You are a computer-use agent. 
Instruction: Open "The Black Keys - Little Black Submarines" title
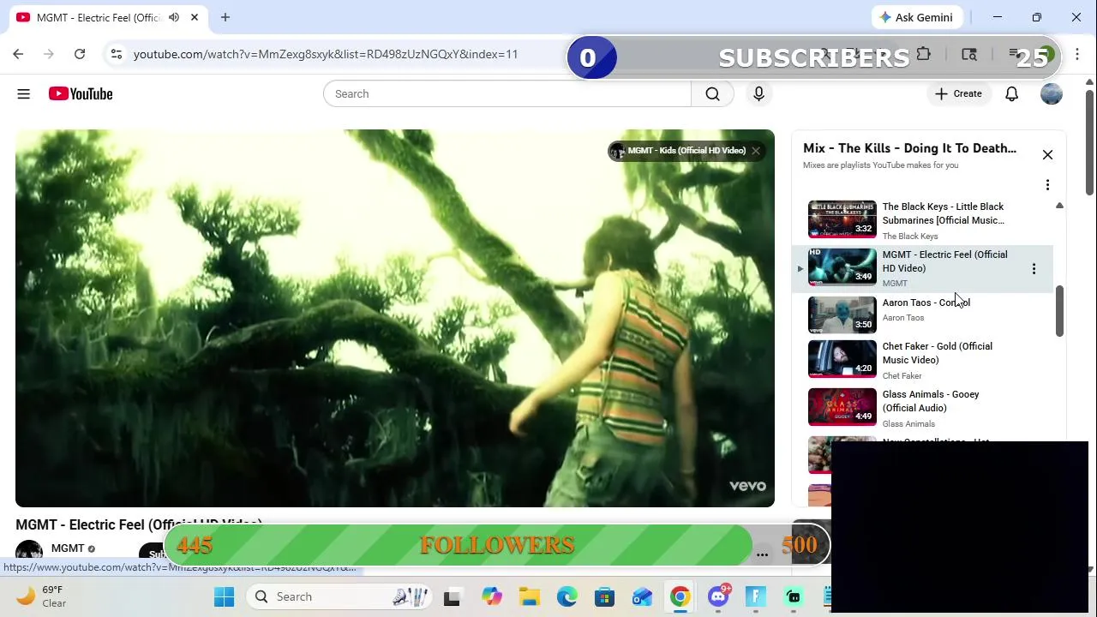944,213
